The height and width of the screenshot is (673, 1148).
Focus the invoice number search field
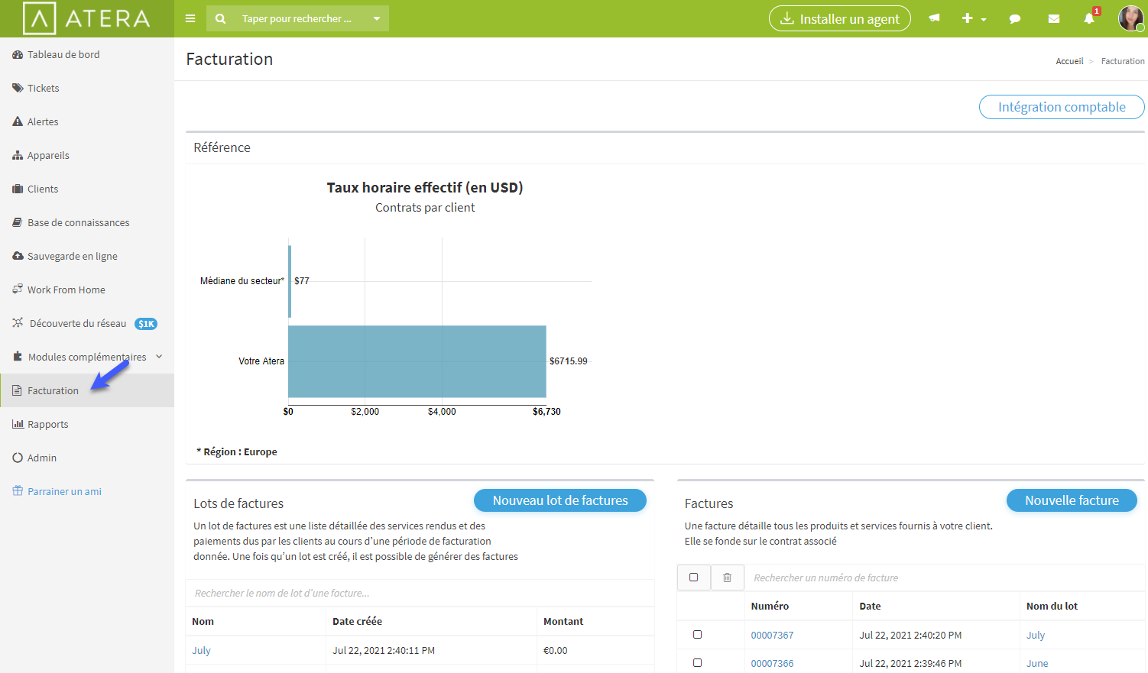(x=945, y=578)
